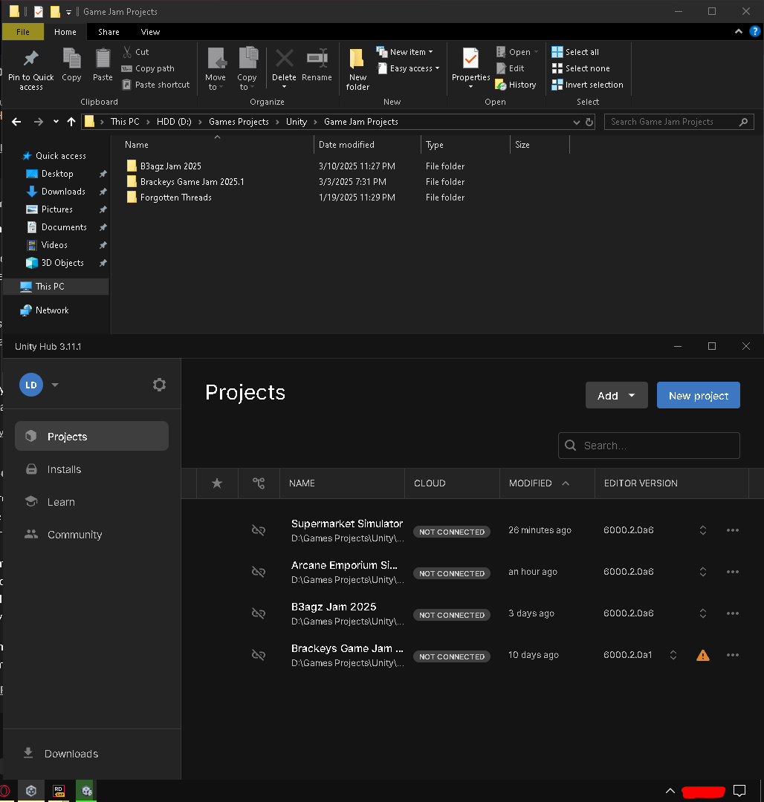Click the Delete X icon
The width and height of the screenshot is (764, 802).
click(284, 59)
